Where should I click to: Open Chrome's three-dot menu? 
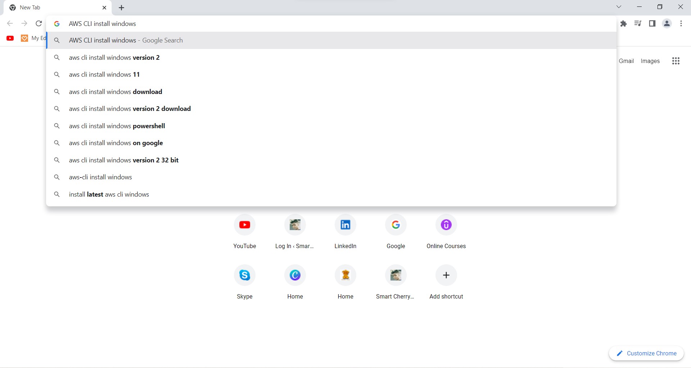681,23
